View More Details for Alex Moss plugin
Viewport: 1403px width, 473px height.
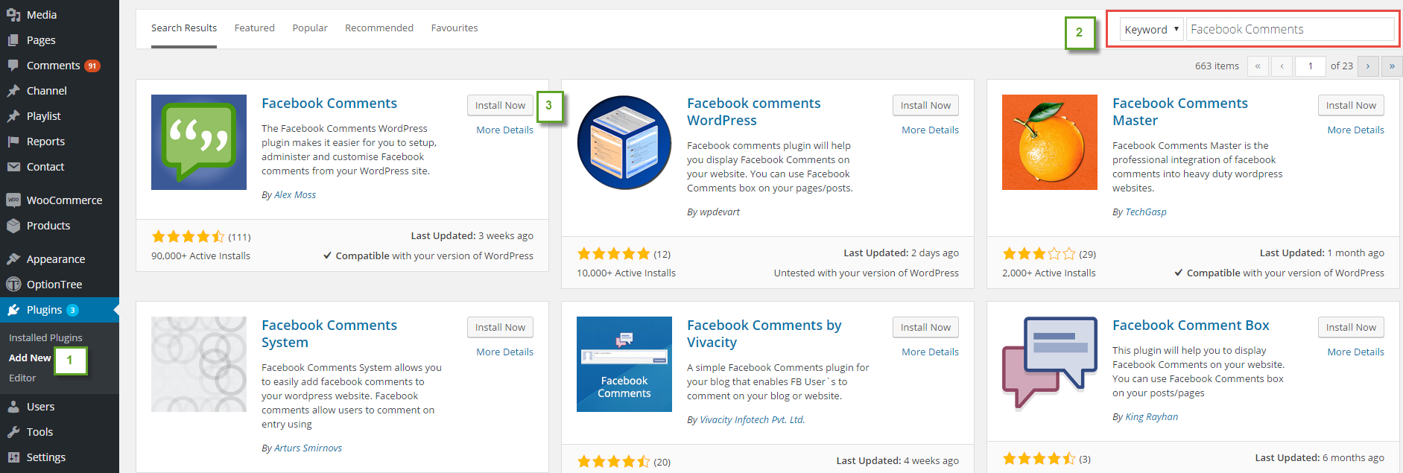[505, 130]
